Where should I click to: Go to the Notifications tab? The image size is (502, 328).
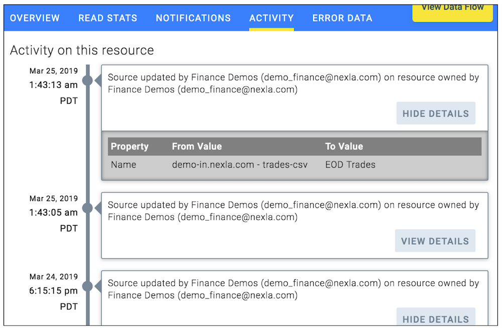(x=193, y=18)
